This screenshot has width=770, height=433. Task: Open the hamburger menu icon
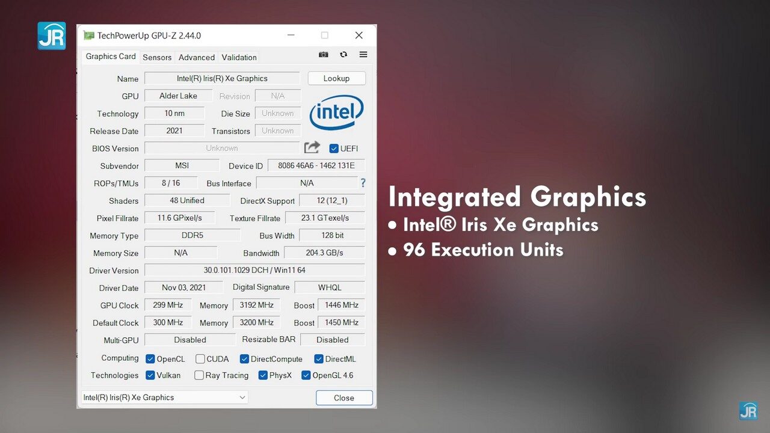click(363, 55)
